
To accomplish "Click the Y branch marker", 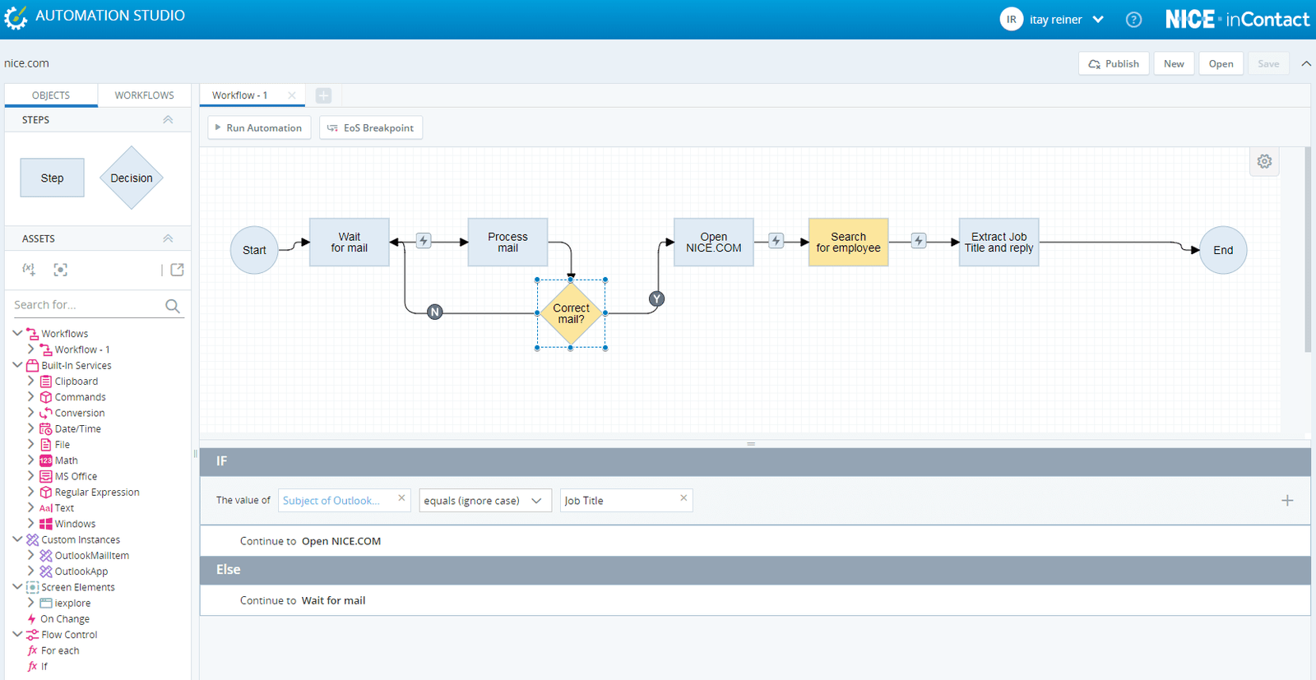I will (656, 298).
